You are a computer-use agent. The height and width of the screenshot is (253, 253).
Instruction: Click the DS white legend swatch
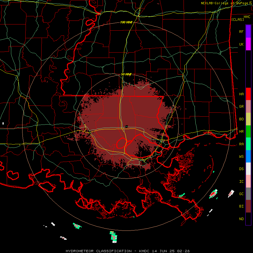(248, 169)
